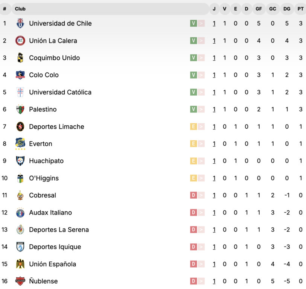Click the Huachipato shield logo
Screen dimensions: 306x289
20,161
